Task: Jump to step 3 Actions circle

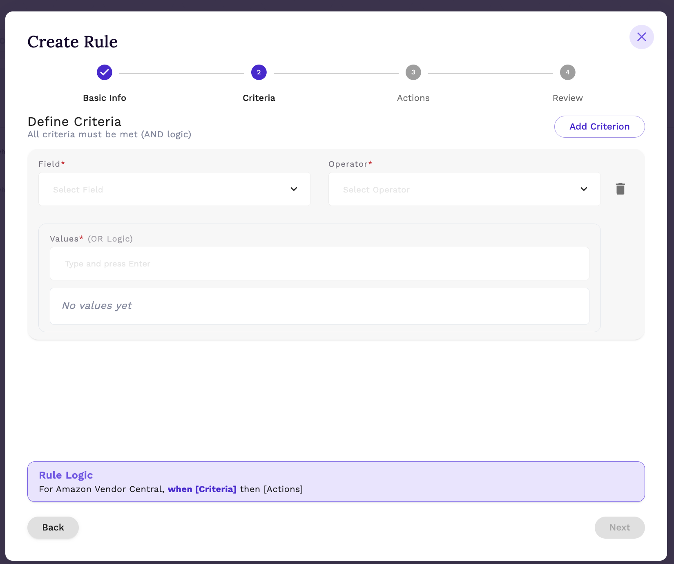Action: coord(413,72)
